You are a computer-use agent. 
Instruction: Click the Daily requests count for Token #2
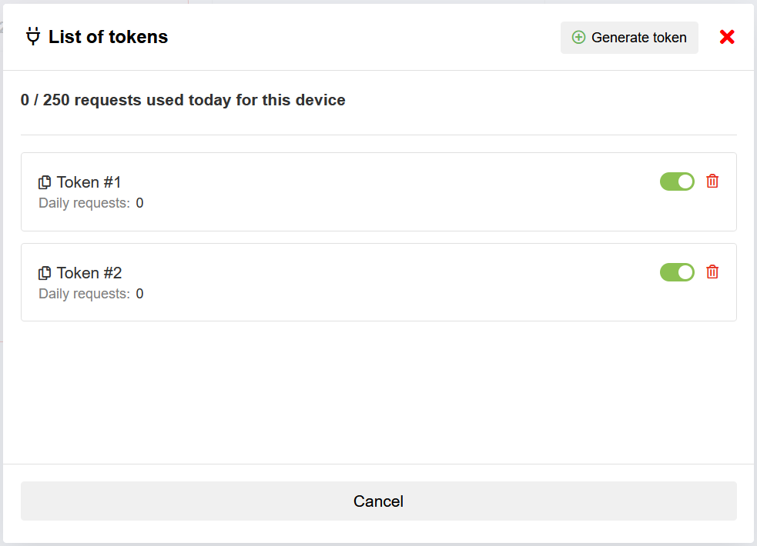[x=140, y=295]
